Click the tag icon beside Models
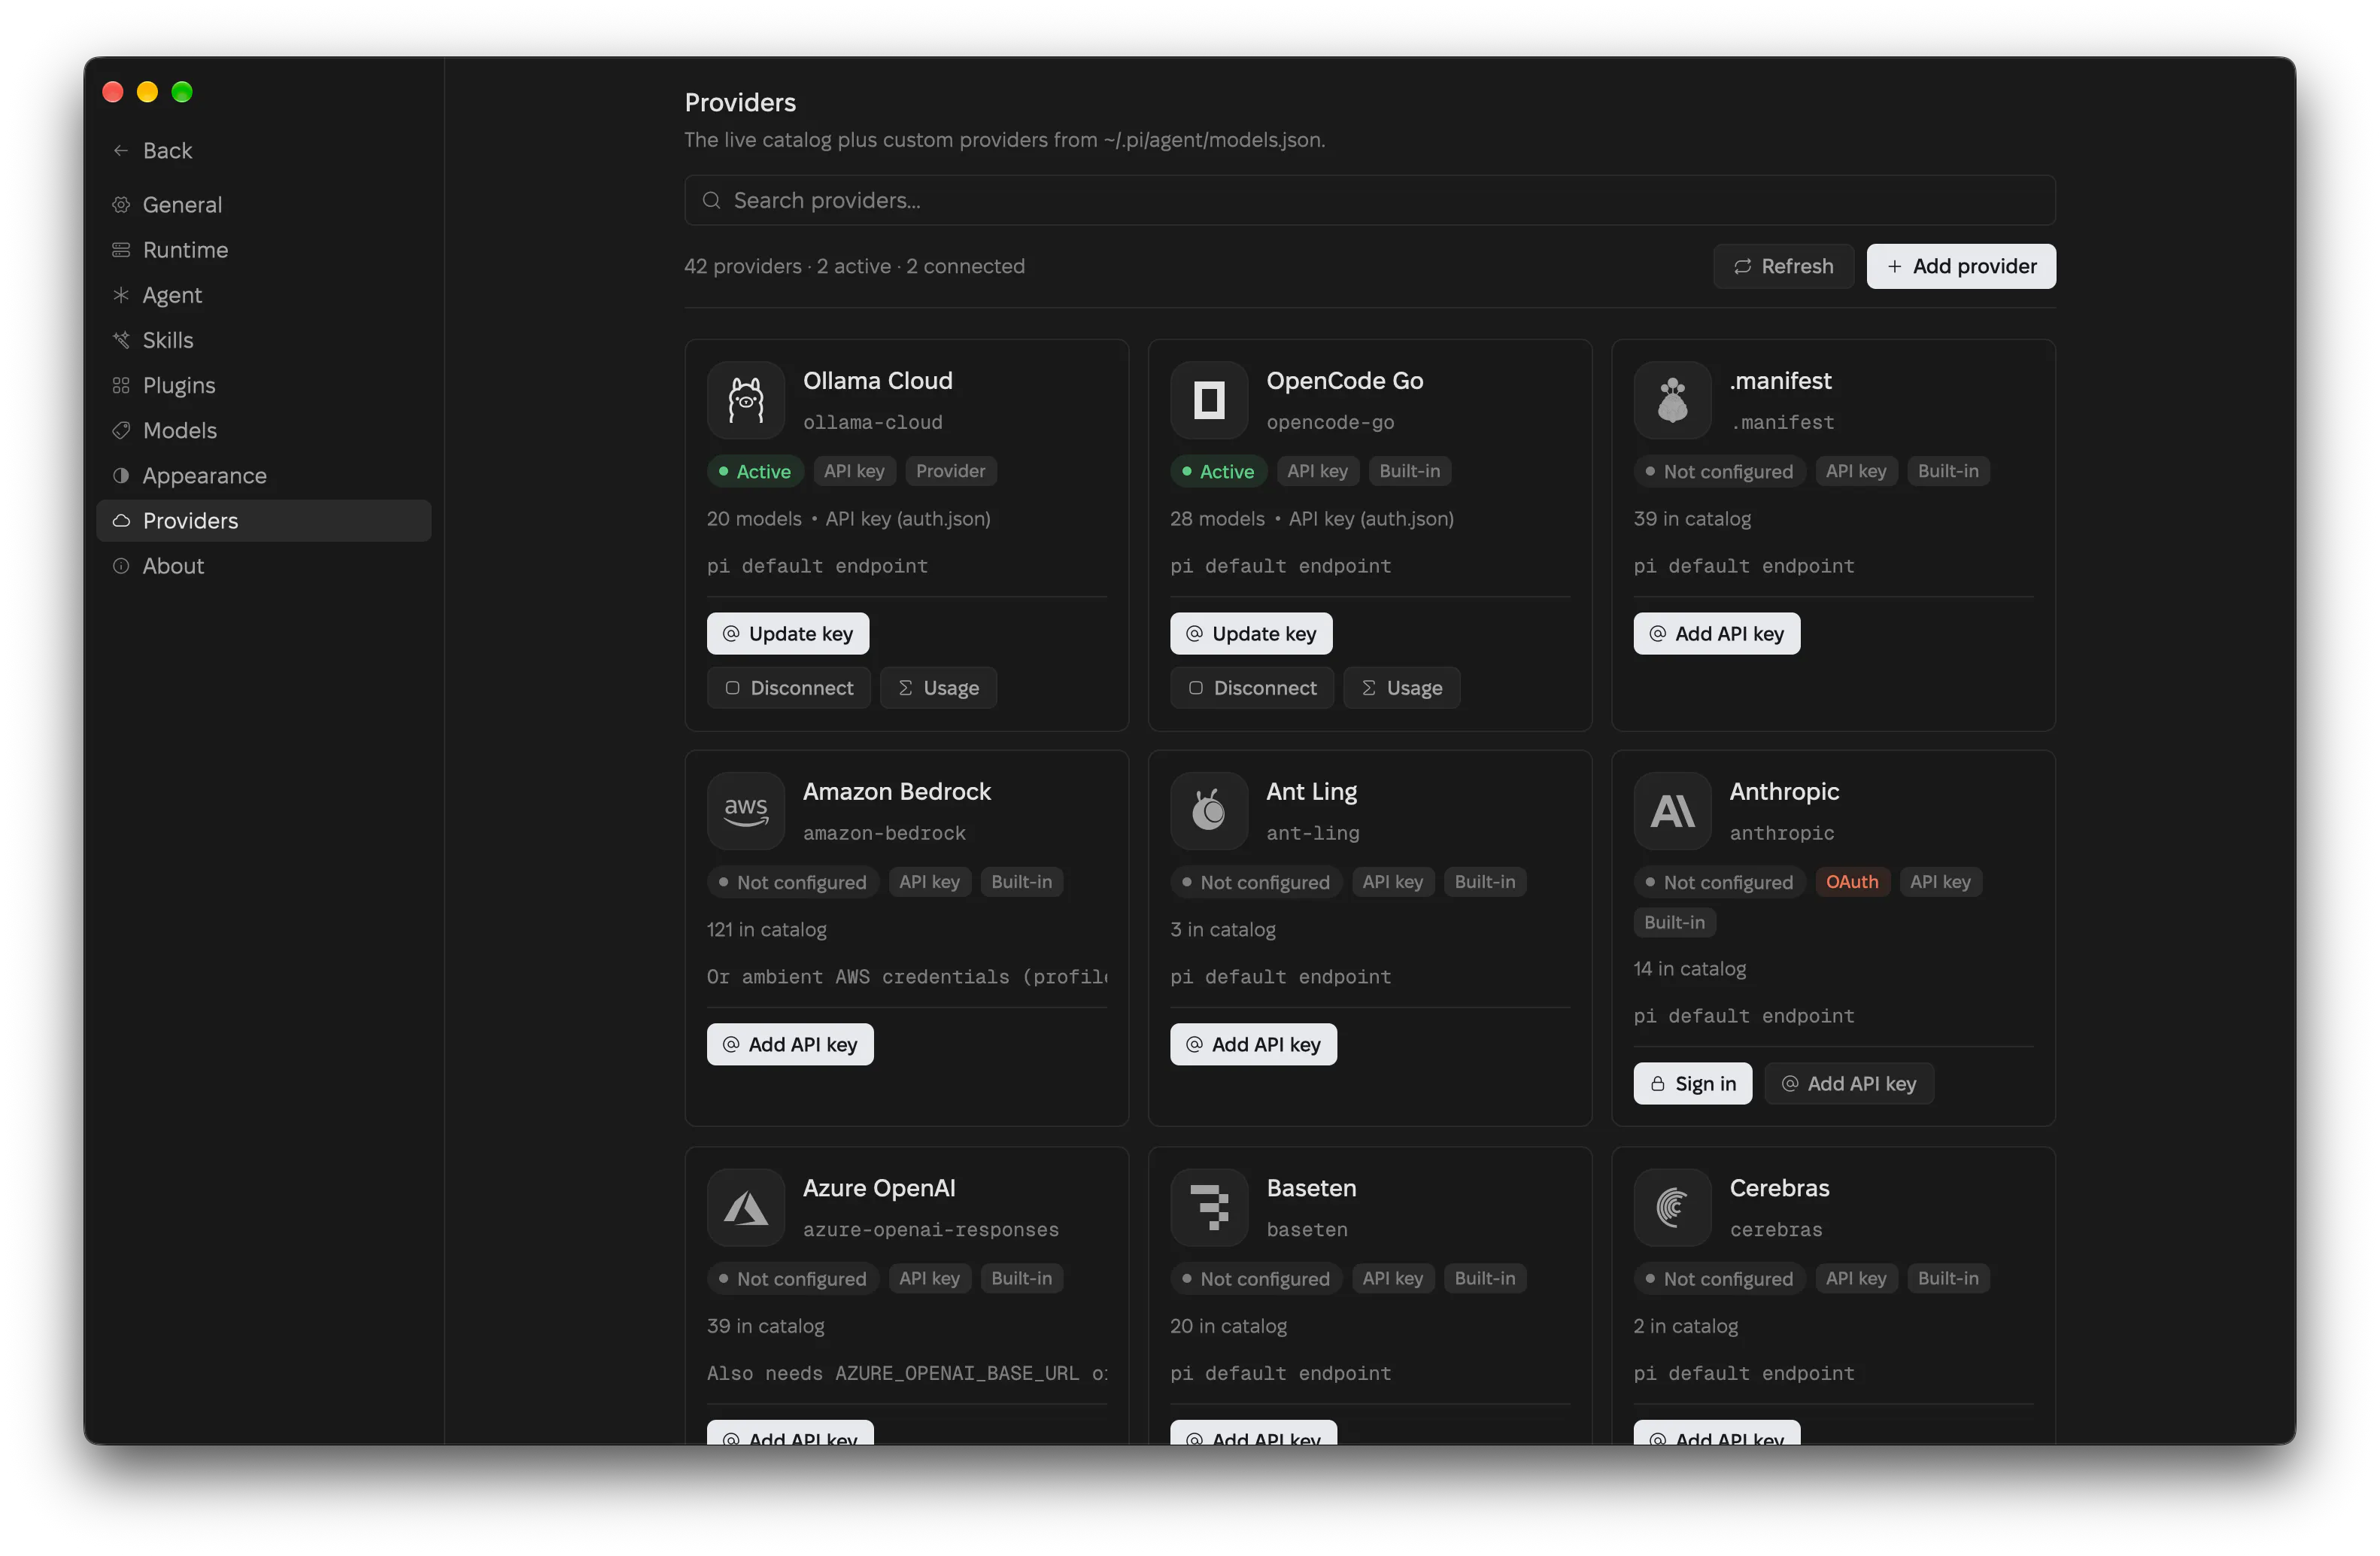This screenshot has height=1556, width=2380. (121, 431)
